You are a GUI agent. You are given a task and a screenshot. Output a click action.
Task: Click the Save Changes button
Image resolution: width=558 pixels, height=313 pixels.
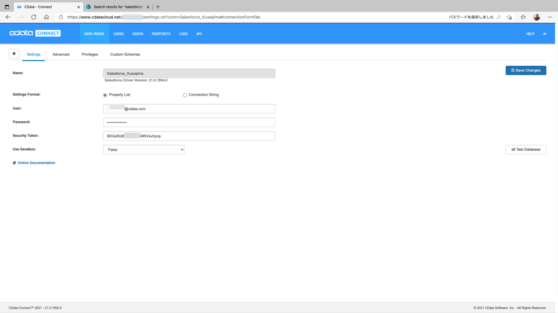click(526, 70)
